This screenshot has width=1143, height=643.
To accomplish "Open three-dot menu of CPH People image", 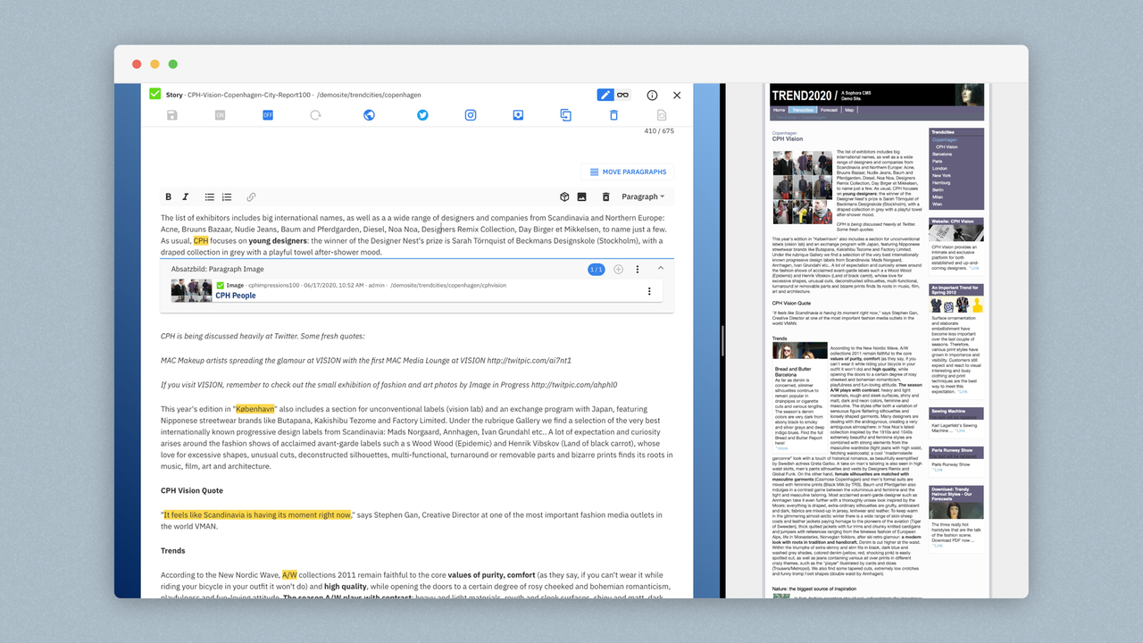I will [649, 291].
